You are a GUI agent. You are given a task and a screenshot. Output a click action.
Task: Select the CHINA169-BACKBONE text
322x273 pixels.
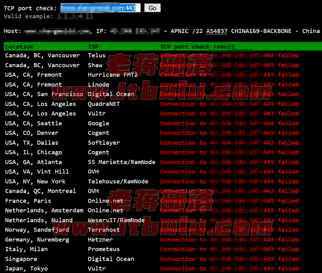point(261,31)
